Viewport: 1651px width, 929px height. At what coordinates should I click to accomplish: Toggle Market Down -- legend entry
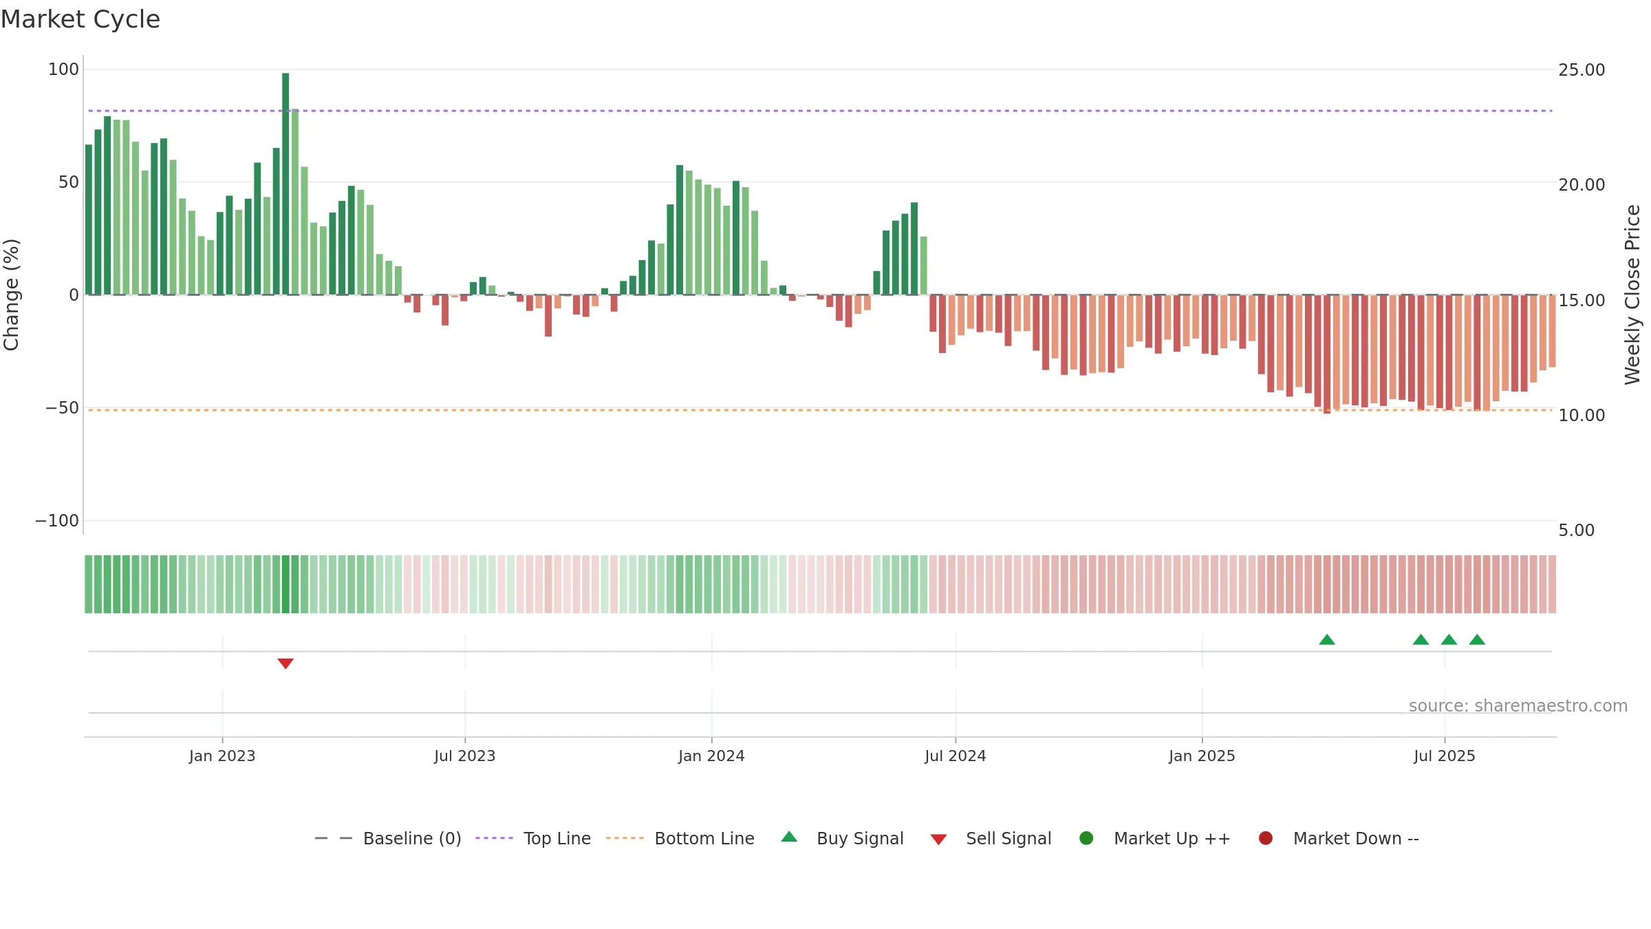point(1339,838)
